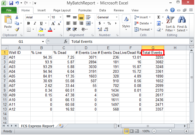The width and height of the screenshot is (195, 135).
Task: Expand the General number format dropdown
Action: pos(117,17)
